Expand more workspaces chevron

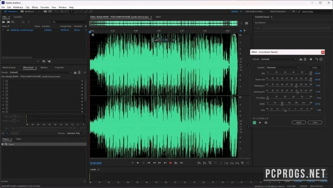tap(293, 12)
